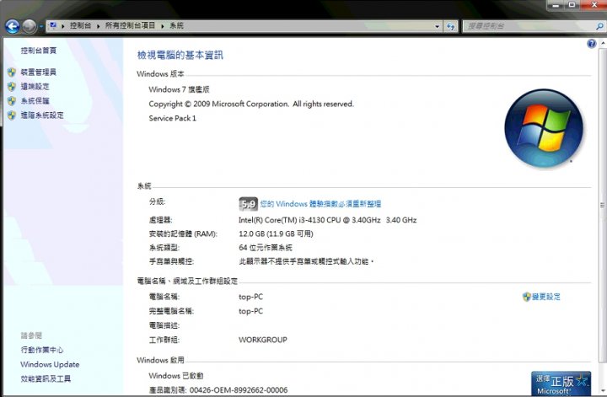Image resolution: width=607 pixels, height=397 pixels.
Task: Click the vertical scrollbar thumb
Action: click(x=602, y=205)
